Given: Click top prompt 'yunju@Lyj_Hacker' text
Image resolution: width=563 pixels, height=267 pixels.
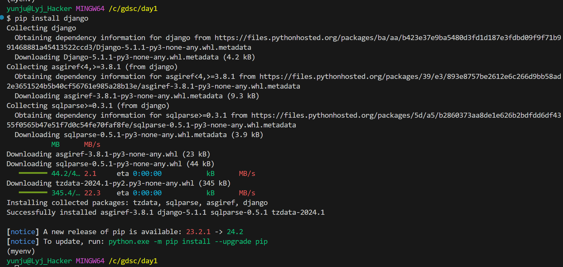Looking at the screenshot, I should (x=39, y=9).
